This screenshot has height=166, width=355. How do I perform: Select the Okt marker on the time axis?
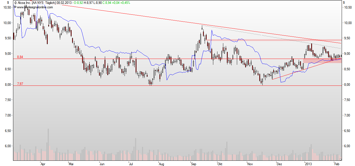pyautogui.click(x=220, y=164)
